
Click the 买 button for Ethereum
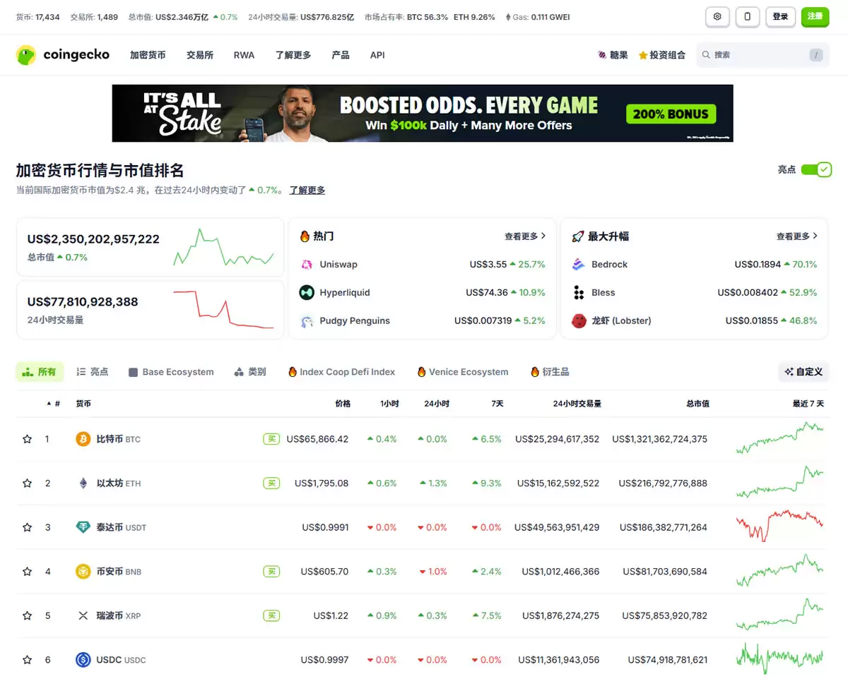click(271, 483)
